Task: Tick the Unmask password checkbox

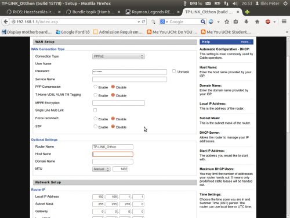Action: pyautogui.click(x=174, y=71)
